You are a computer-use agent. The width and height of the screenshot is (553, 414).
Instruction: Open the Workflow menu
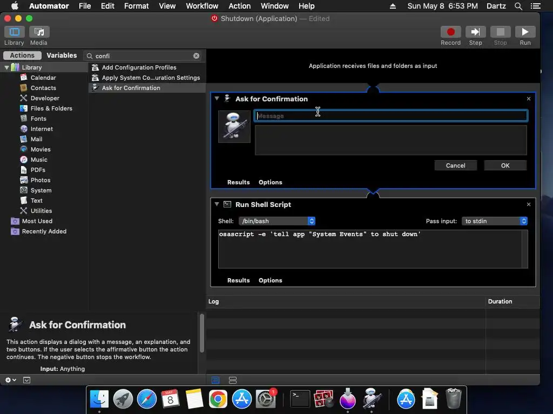202,6
